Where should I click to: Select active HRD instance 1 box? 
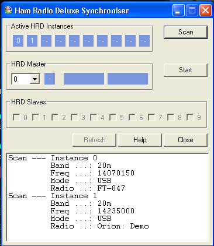32,41
